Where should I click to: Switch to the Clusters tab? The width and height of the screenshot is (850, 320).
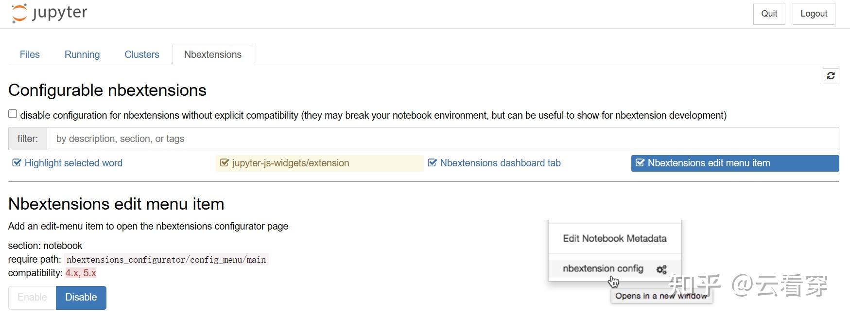[141, 54]
